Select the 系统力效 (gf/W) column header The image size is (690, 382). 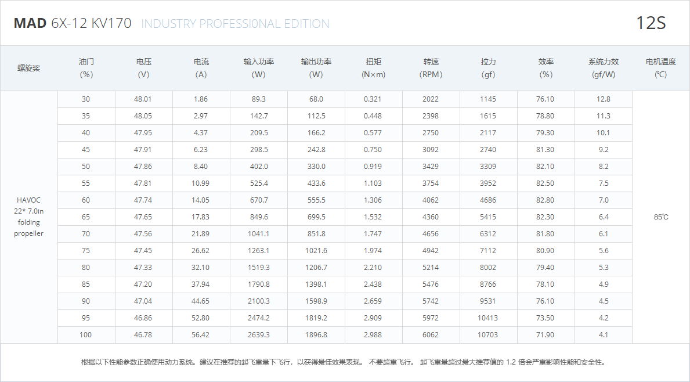click(x=604, y=69)
